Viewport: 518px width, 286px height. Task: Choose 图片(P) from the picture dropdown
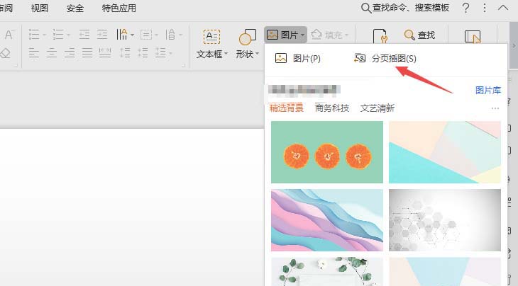click(297, 59)
